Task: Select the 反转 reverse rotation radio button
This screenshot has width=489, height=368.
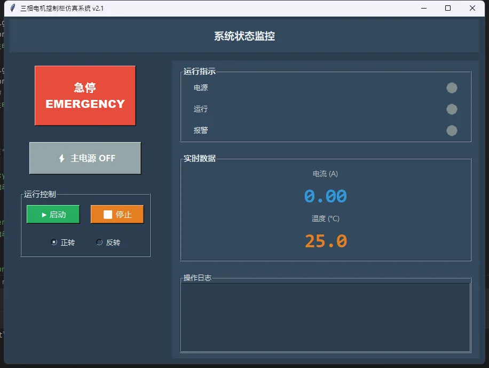Action: (99, 242)
